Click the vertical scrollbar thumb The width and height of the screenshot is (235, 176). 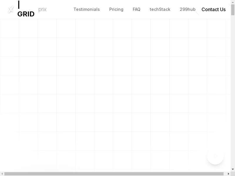[233, 10]
